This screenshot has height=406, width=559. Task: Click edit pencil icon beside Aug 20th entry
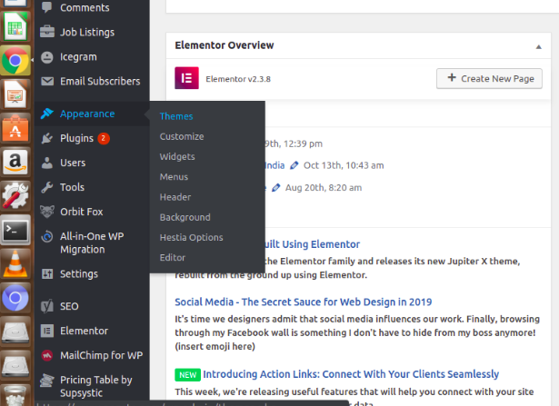pos(276,187)
